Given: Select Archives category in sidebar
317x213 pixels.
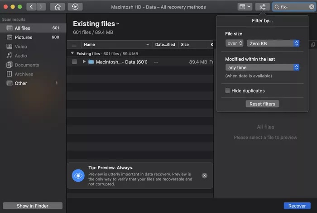Looking at the screenshot, I should point(33,74).
